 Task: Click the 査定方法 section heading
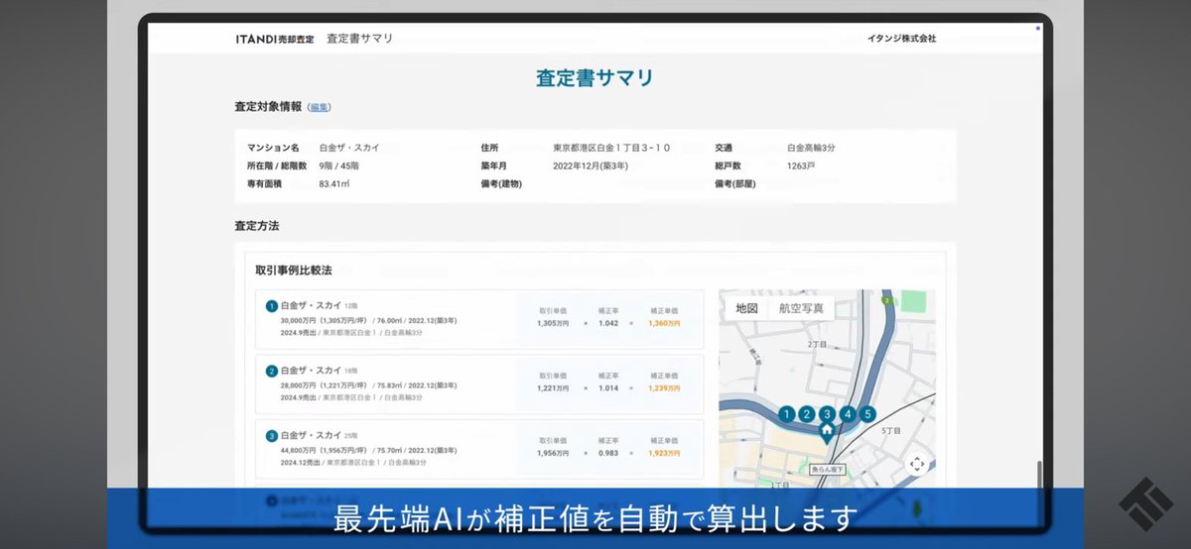[x=257, y=226]
